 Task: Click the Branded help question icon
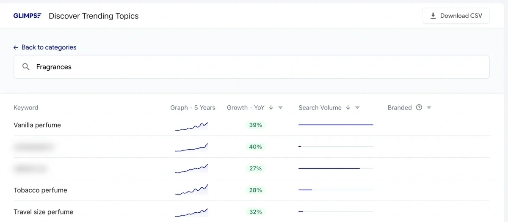(419, 107)
